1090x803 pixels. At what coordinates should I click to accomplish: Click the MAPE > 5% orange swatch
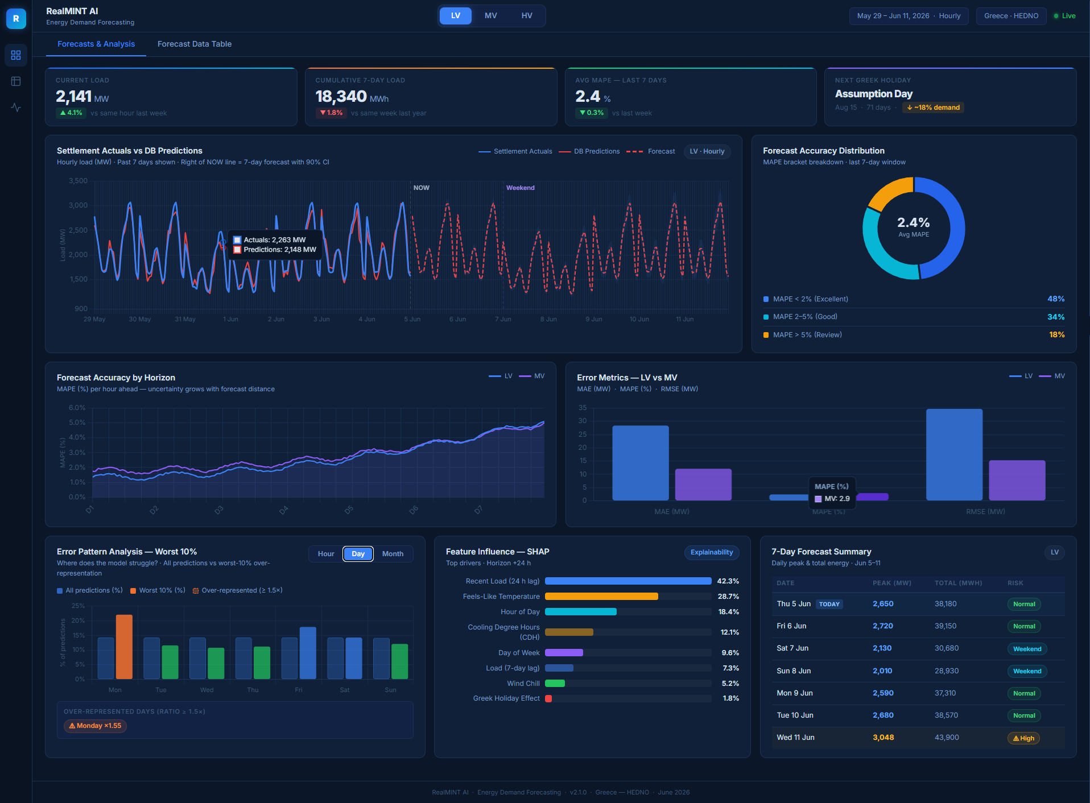(x=766, y=335)
